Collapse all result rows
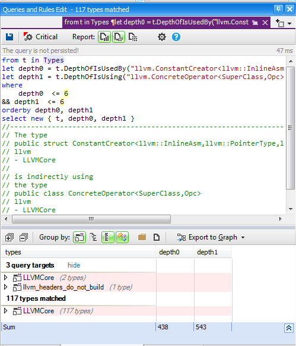 pyautogui.click(x=24, y=237)
